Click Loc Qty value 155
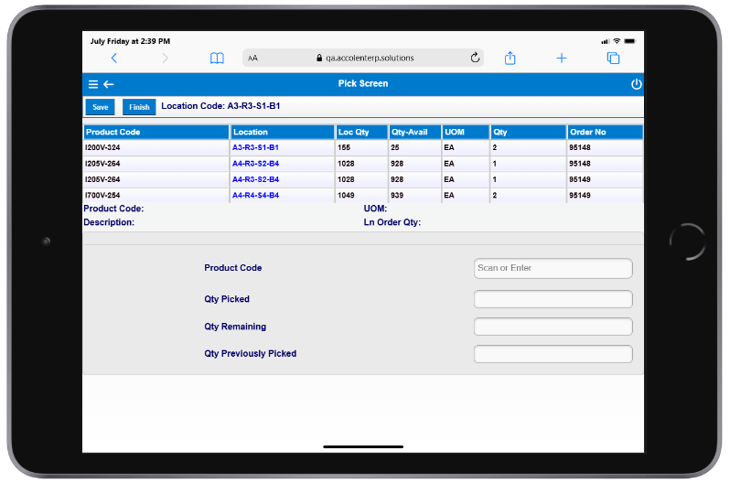The image size is (730, 483). 344,147
